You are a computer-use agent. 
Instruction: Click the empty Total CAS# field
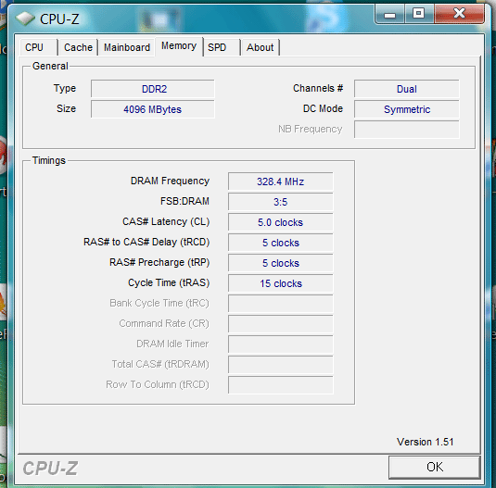(x=281, y=365)
